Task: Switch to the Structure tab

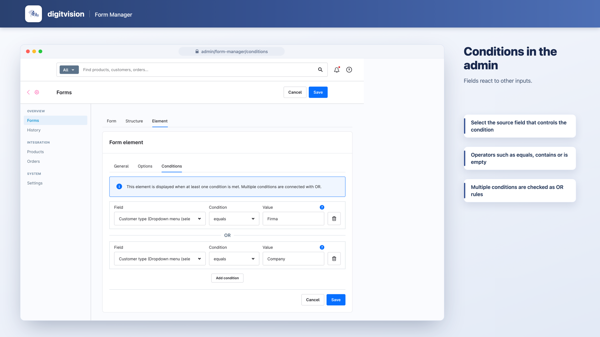Action: [x=134, y=121]
